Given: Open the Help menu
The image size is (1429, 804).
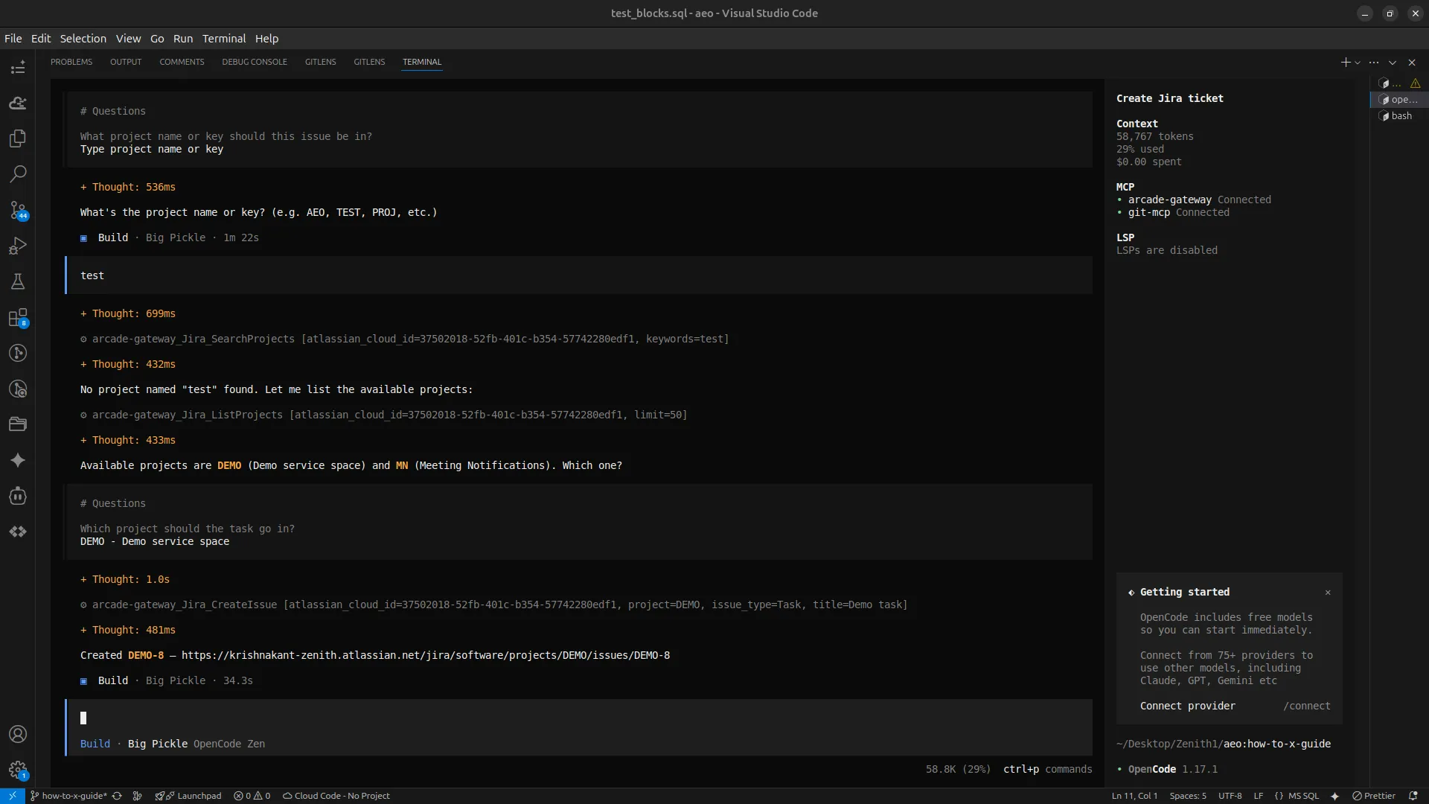Looking at the screenshot, I should 266,39.
